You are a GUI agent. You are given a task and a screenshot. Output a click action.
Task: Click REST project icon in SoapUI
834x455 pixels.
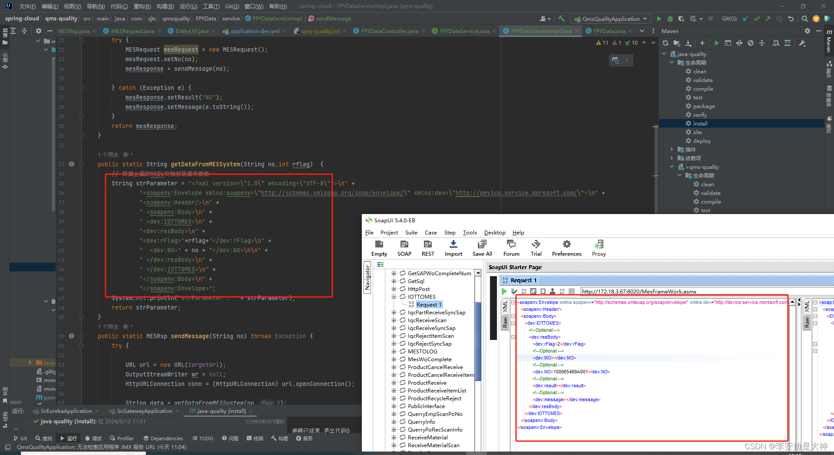428,248
